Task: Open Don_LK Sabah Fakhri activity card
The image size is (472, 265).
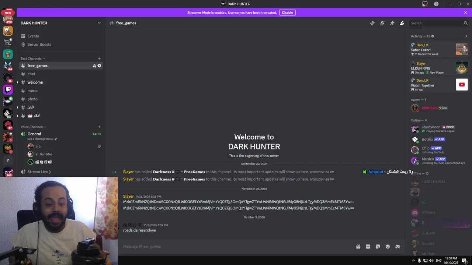Action: pyautogui.click(x=439, y=49)
